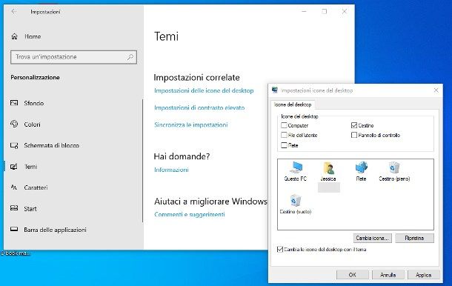Confirm with the OK button
The height and width of the screenshot is (286, 452).
(352, 275)
